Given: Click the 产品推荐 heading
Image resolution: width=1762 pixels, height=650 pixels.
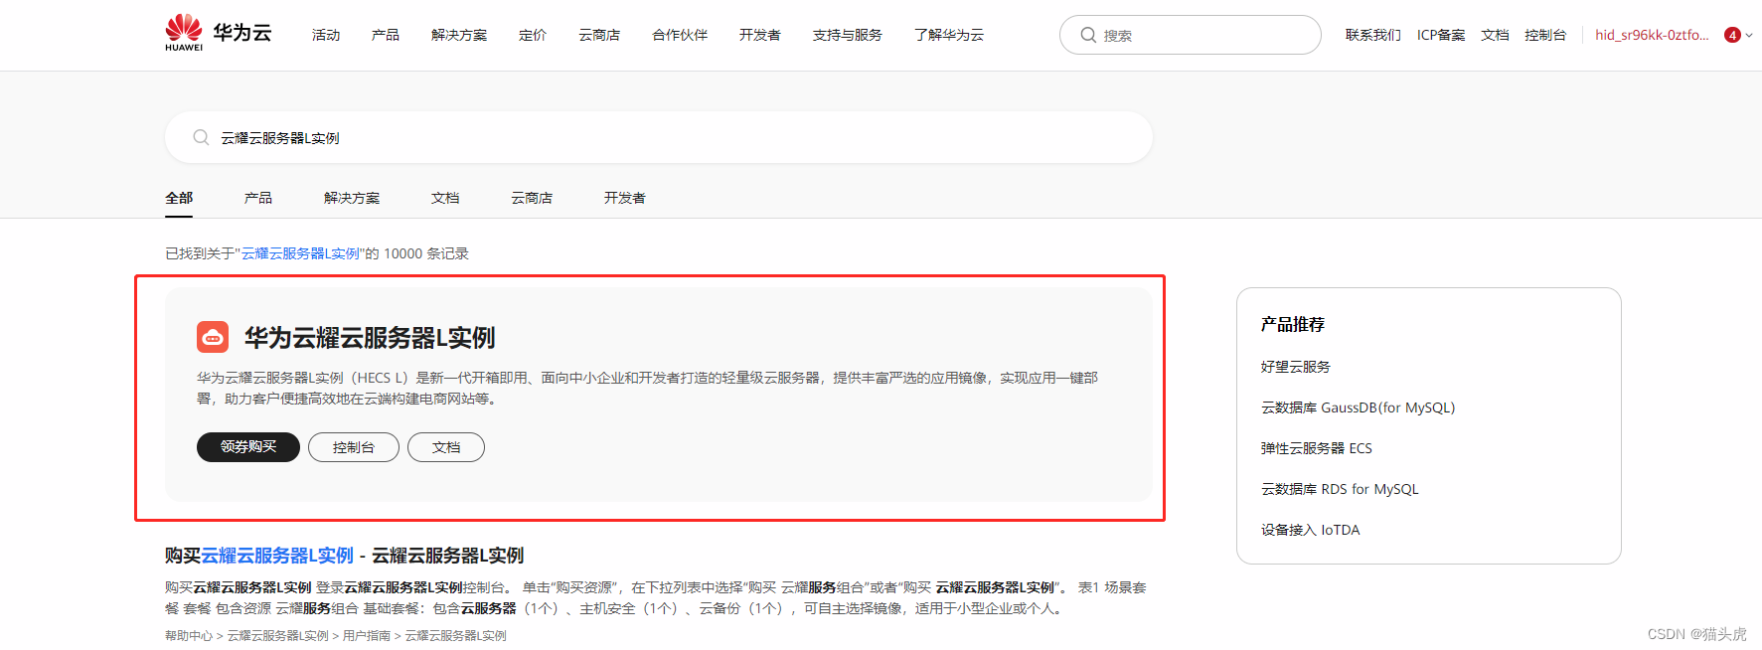Looking at the screenshot, I should (x=1293, y=324).
